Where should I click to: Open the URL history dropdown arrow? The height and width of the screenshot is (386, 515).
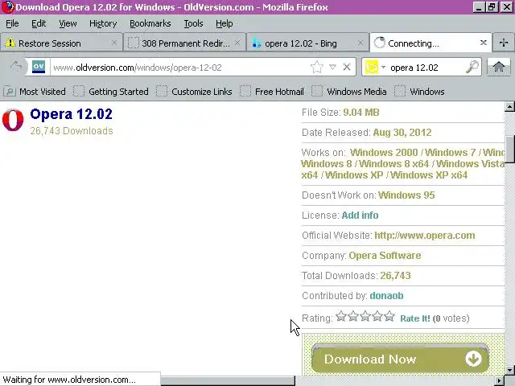pyautogui.click(x=332, y=68)
